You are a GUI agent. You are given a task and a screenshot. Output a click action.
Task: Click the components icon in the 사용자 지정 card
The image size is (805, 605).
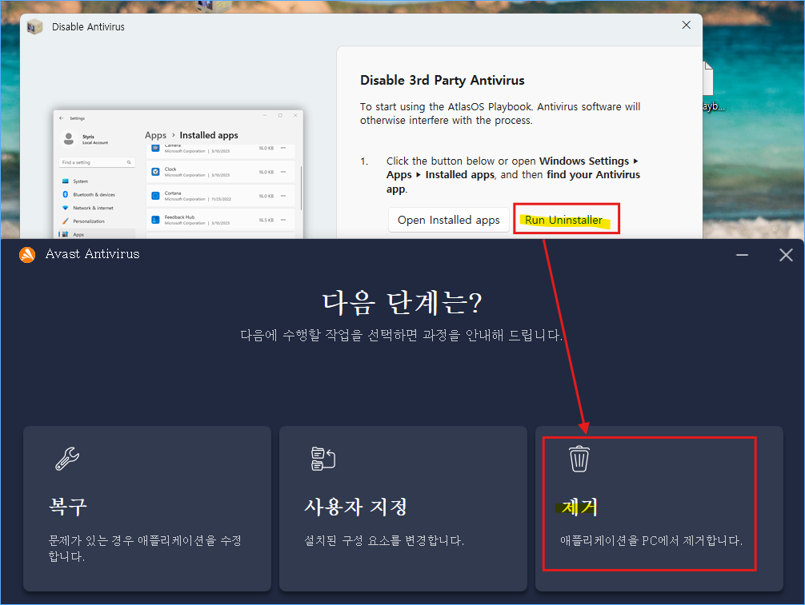[323, 459]
